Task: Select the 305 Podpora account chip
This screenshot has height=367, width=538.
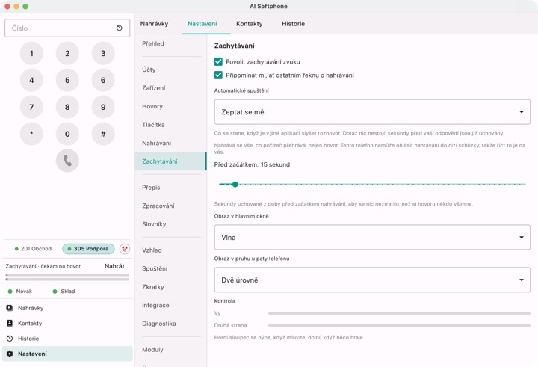Action: [x=88, y=249]
